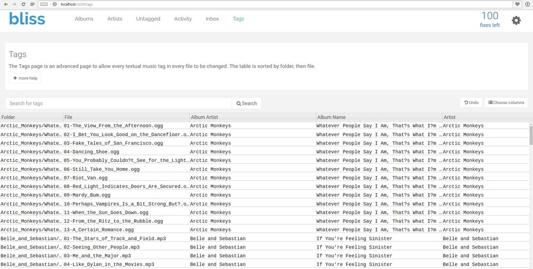Image resolution: width=533 pixels, height=269 pixels.
Task: Edit Artist cell for 12-From_the_Ritz_to_the_Rubble row
Action: (x=486, y=221)
